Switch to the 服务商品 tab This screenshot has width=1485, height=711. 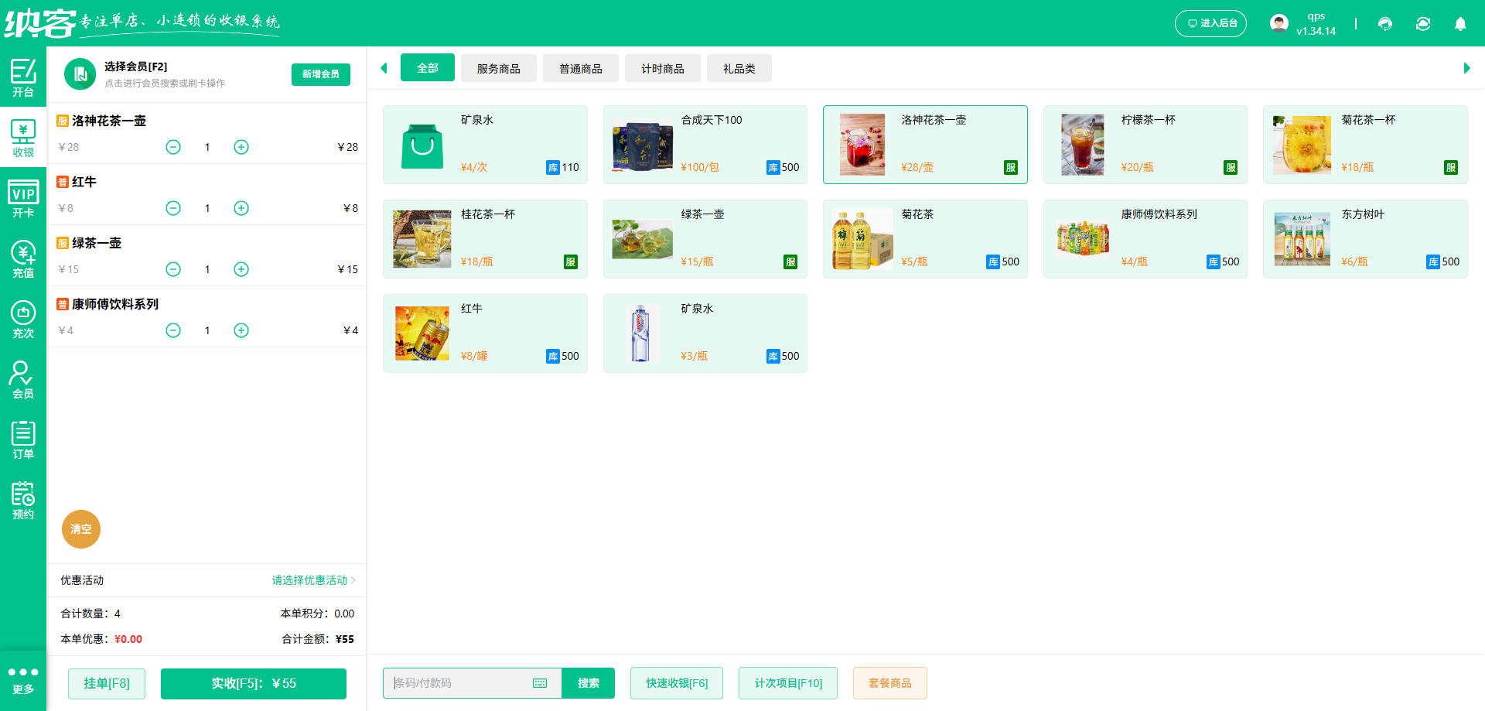tap(498, 67)
